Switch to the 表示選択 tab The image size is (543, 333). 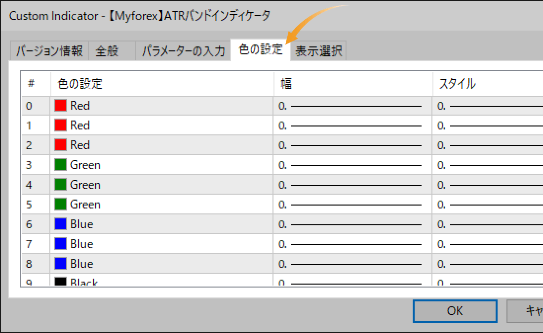click(318, 51)
